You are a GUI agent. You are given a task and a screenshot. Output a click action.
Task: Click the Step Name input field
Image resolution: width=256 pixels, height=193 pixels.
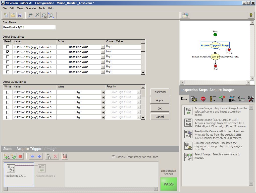(29, 27)
